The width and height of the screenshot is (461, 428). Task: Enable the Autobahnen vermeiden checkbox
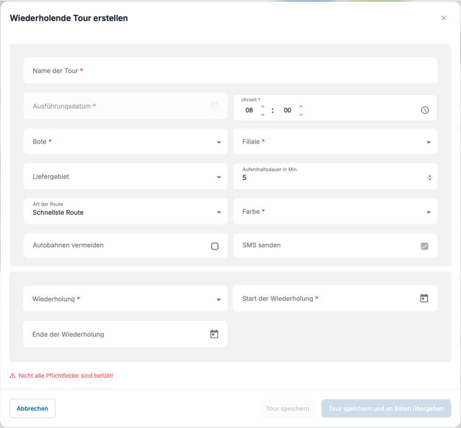point(215,246)
